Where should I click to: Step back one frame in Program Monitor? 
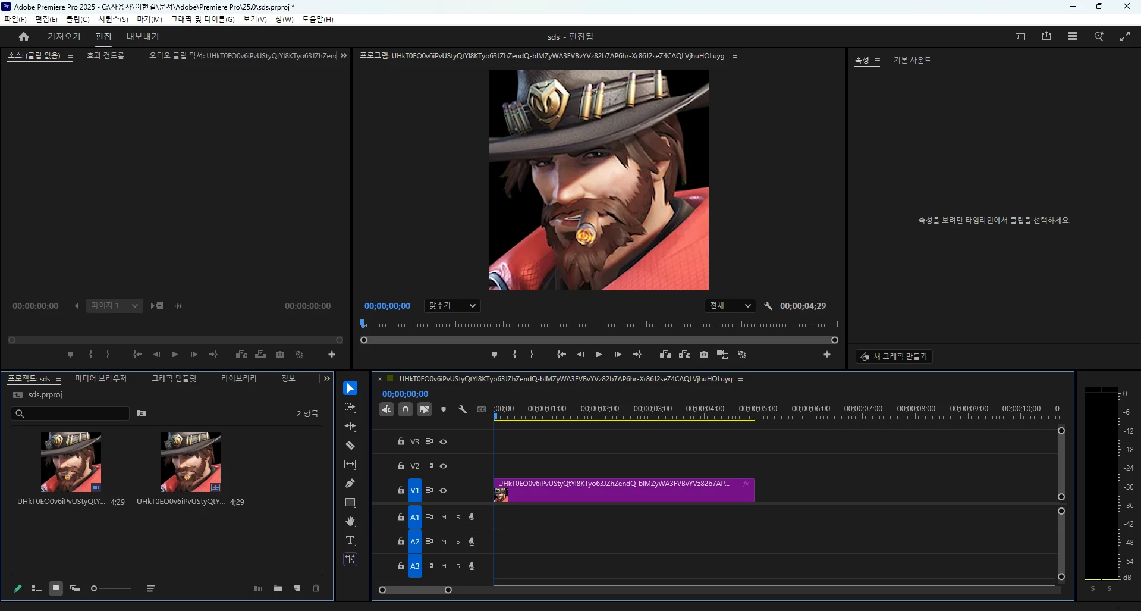580,355
